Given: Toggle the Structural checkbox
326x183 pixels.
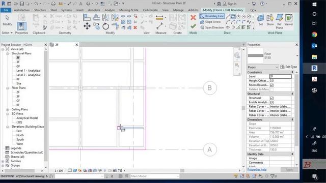Looking at the screenshot, I should 271,98.
